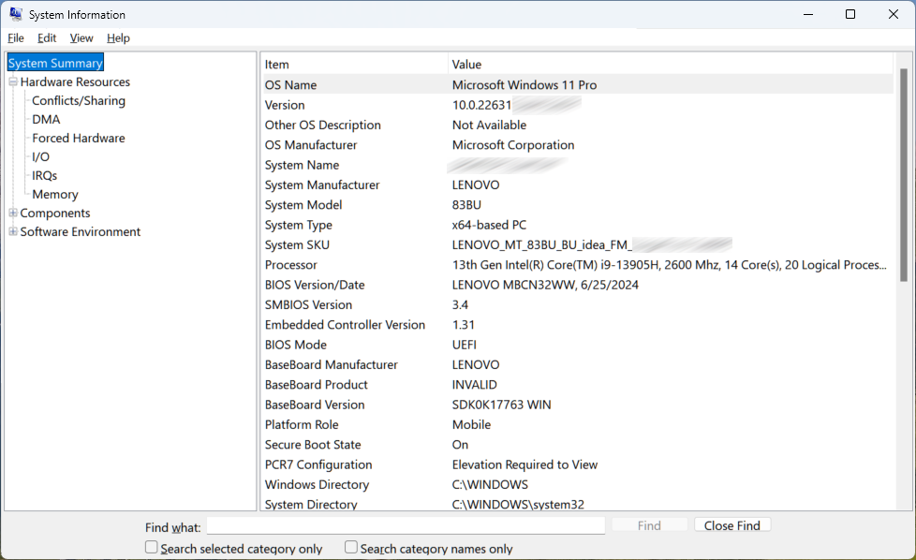Collapse the Hardware Resources tree node
The image size is (916, 560).
[13, 82]
